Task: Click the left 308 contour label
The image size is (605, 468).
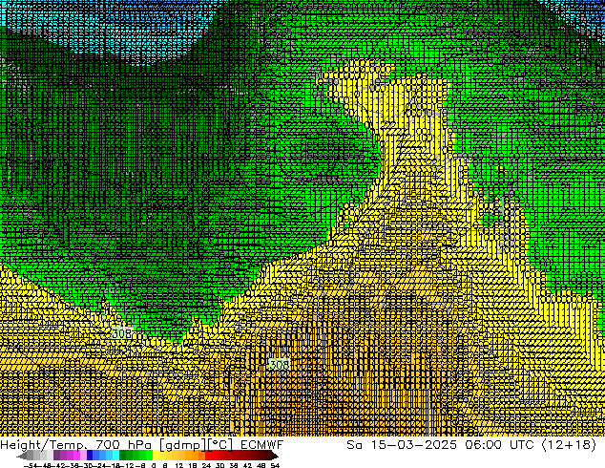Action: click(121, 333)
